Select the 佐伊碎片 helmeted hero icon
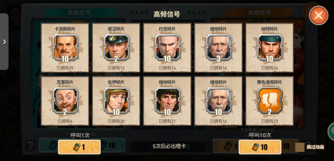Screen dimensions: 334x161 tap(116, 100)
